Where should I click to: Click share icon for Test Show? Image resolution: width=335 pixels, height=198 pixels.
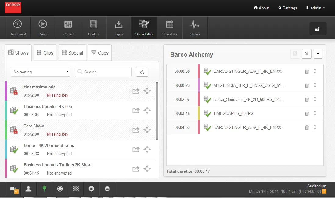pyautogui.click(x=136, y=130)
